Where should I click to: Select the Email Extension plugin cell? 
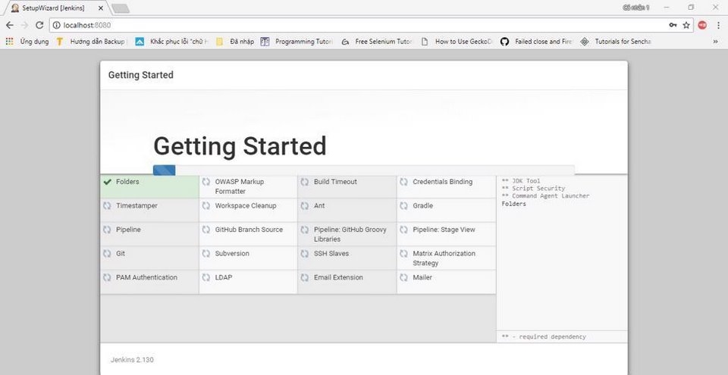(347, 282)
